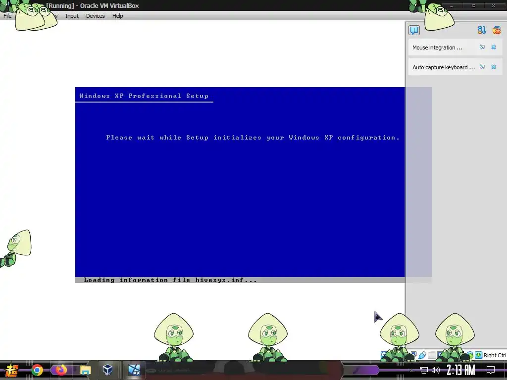
Task: Click the 2:13 AM clock
Action: point(461,370)
